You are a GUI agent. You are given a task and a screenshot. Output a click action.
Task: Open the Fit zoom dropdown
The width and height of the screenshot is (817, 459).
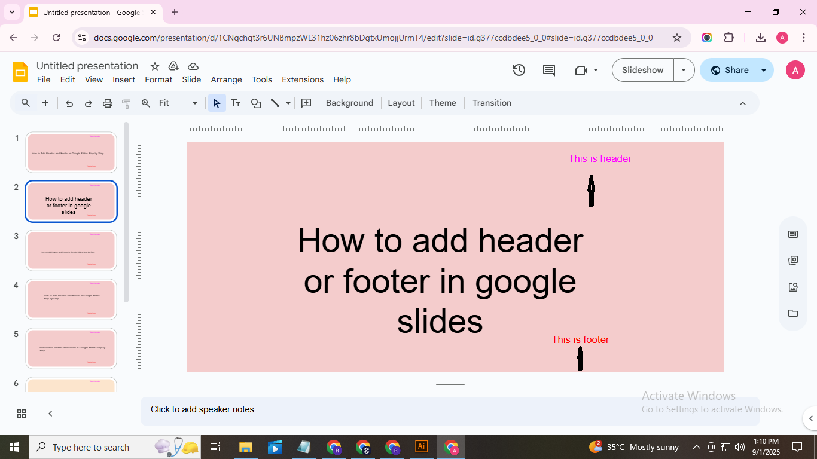178,103
